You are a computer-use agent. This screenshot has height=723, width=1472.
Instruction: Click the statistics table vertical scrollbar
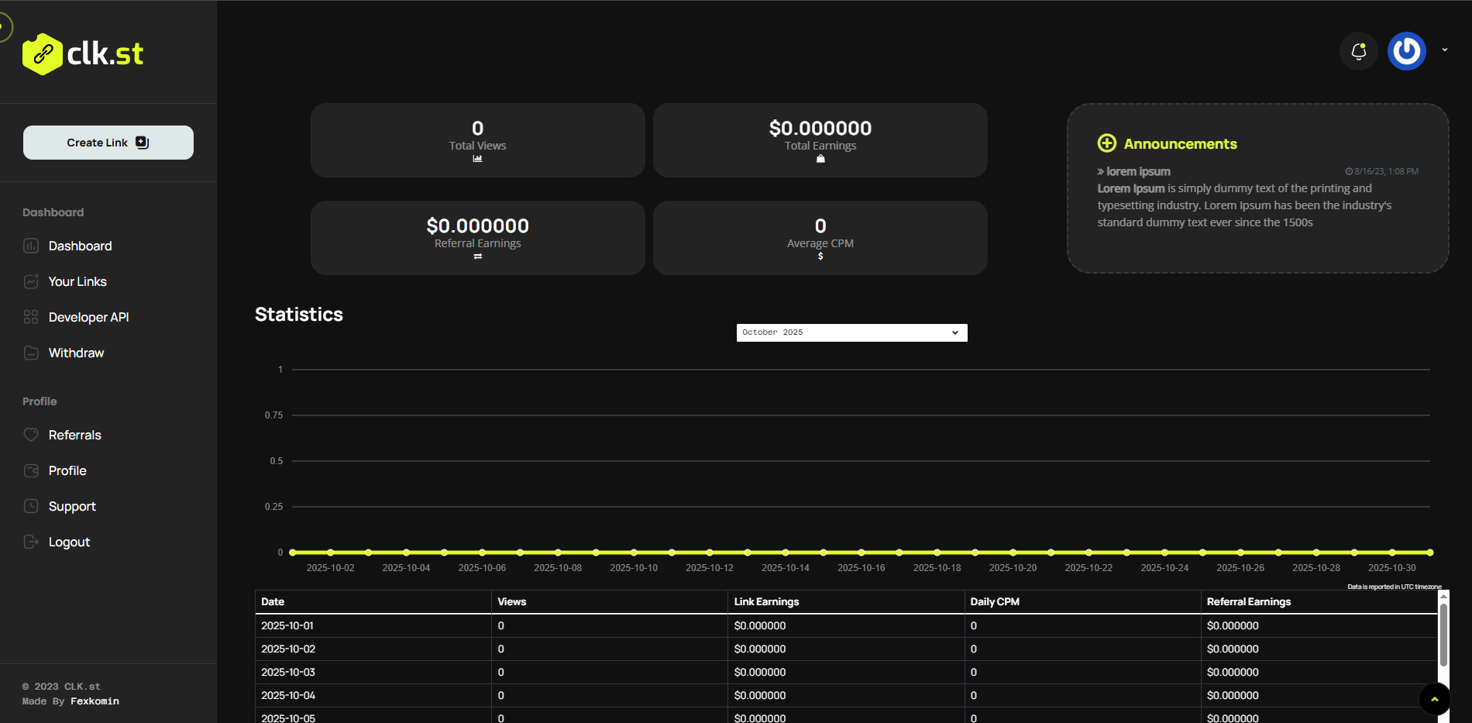(x=1443, y=634)
